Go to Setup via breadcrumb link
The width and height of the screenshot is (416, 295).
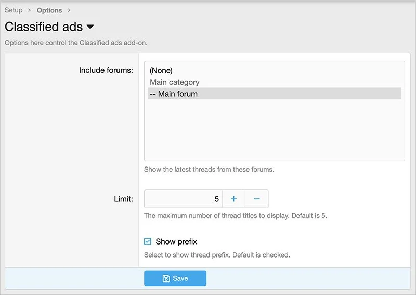pyautogui.click(x=14, y=10)
